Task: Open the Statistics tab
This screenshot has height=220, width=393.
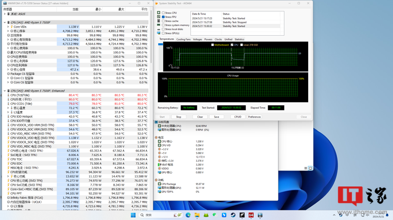Action: tap(239, 40)
